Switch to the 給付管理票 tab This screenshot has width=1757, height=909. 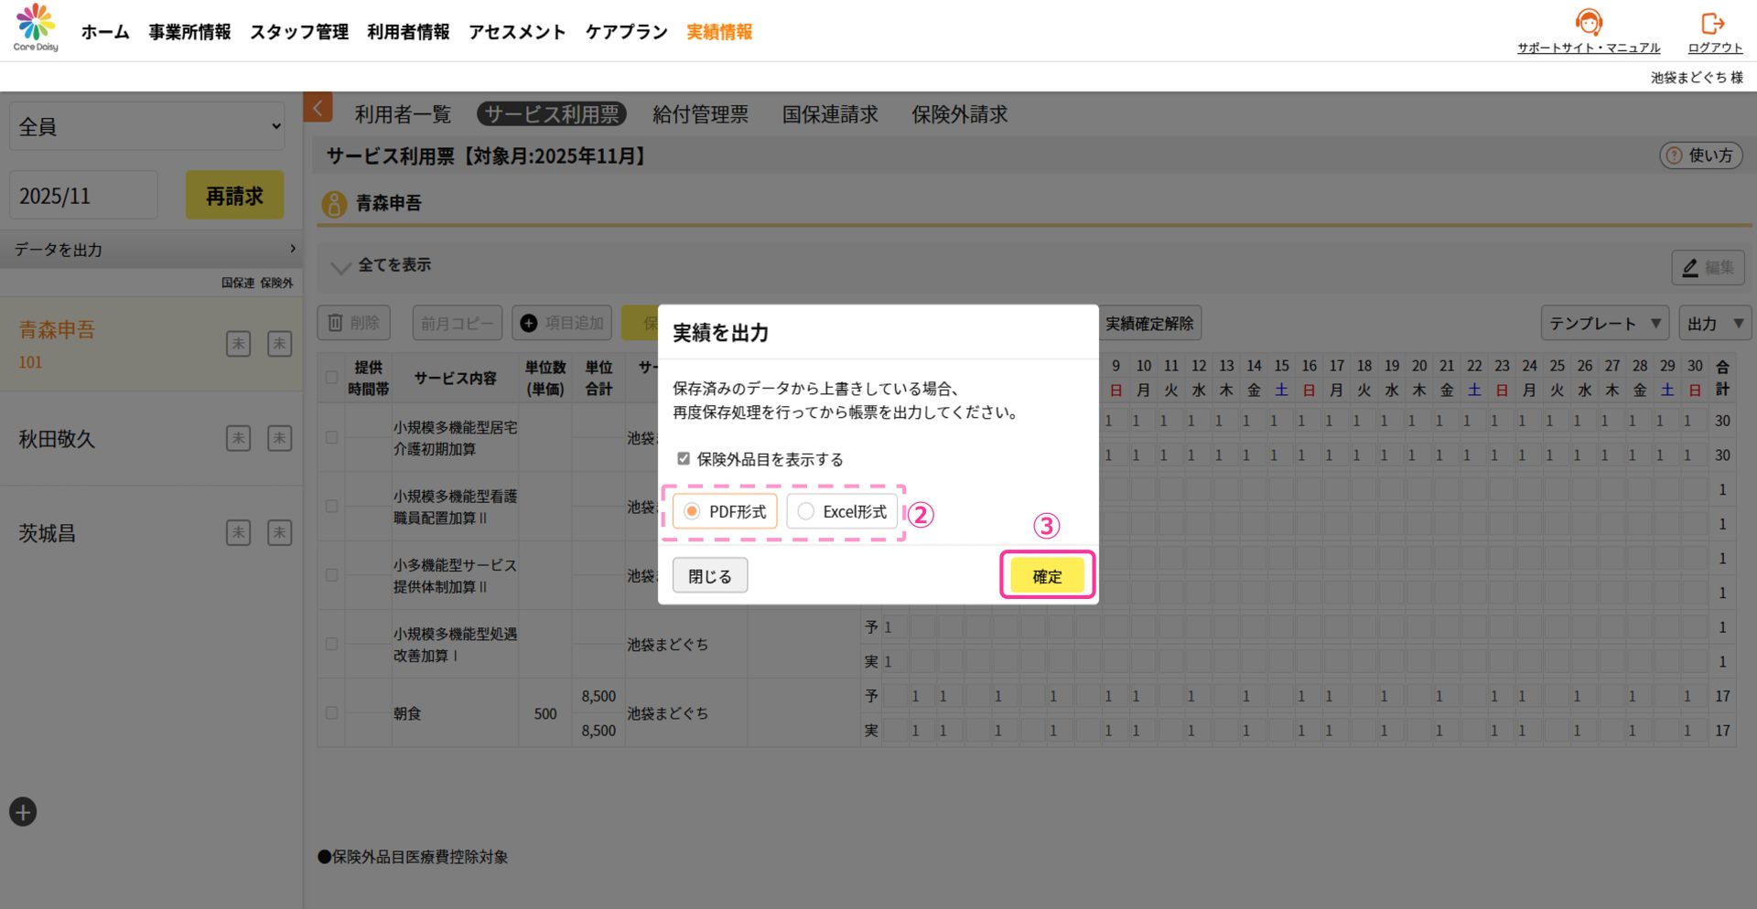700,114
